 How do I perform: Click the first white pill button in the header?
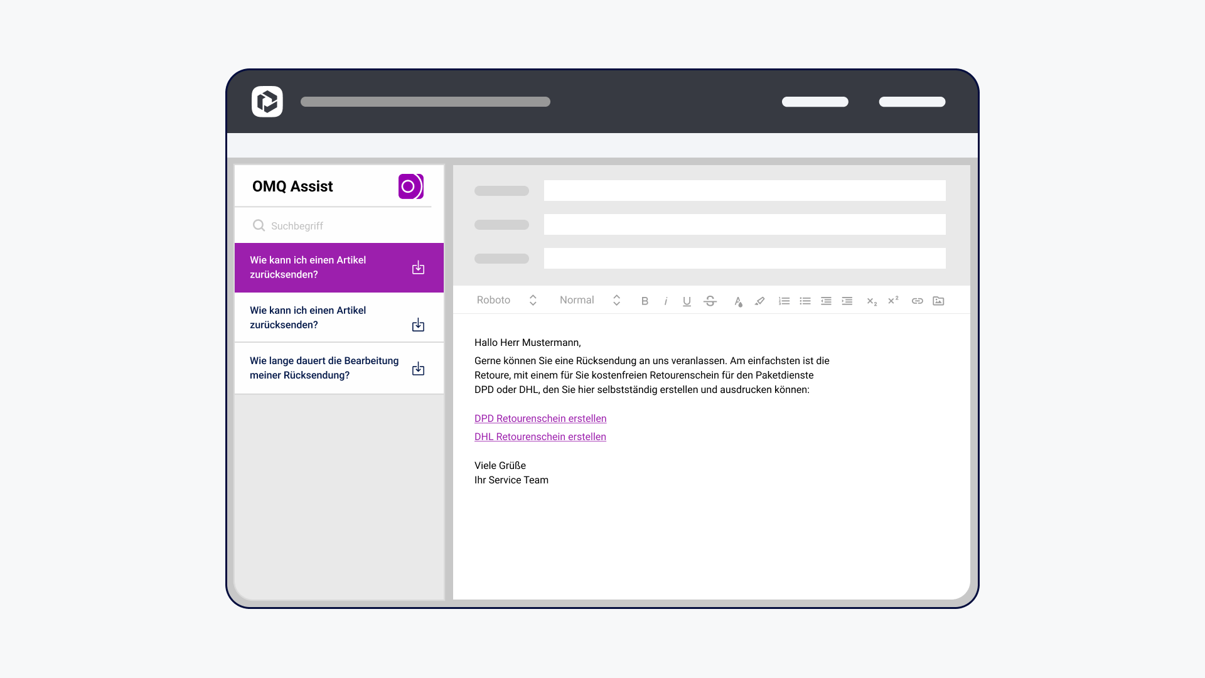click(815, 102)
